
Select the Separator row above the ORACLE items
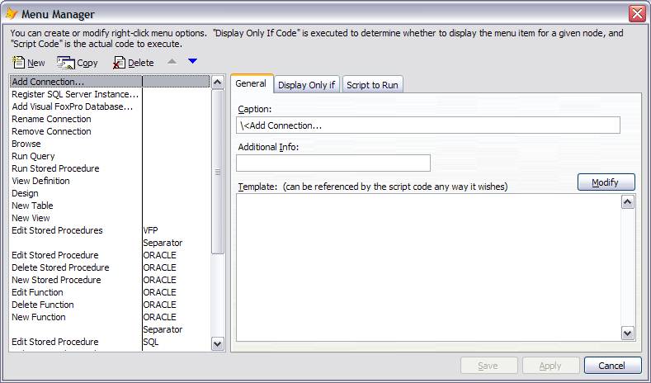click(x=110, y=243)
